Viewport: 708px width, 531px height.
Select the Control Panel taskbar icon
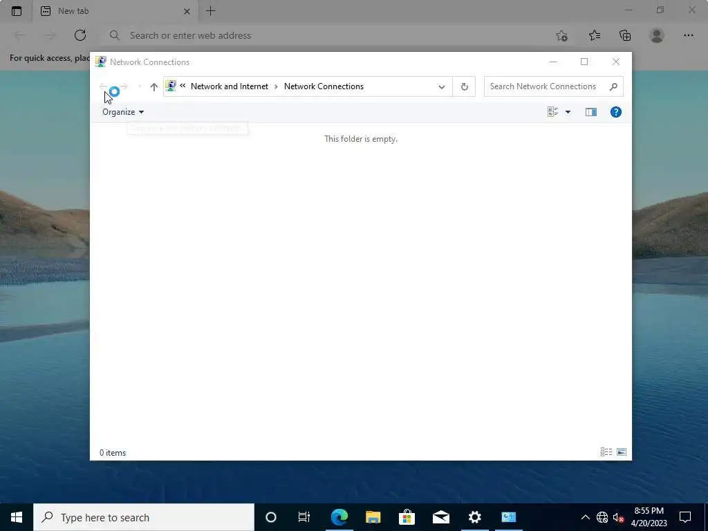[x=508, y=517]
